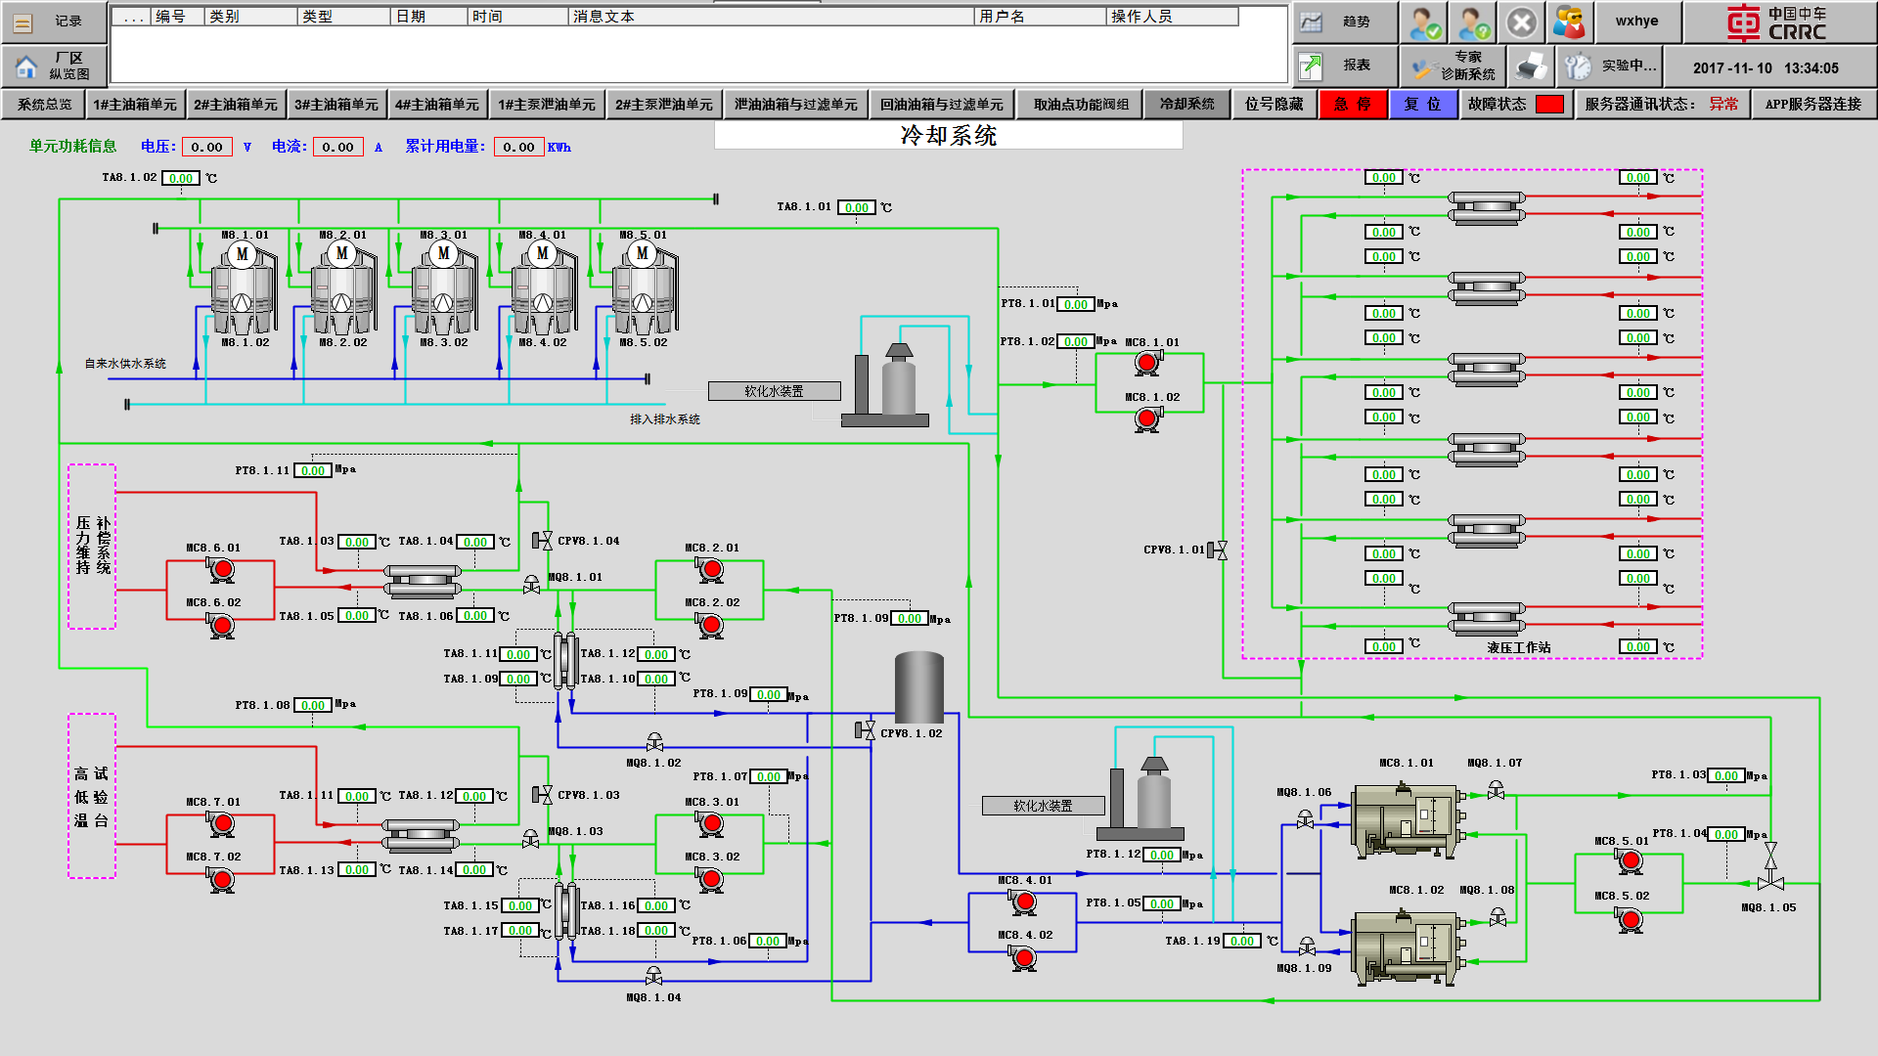Click pump MC8.5.02

tap(1630, 919)
